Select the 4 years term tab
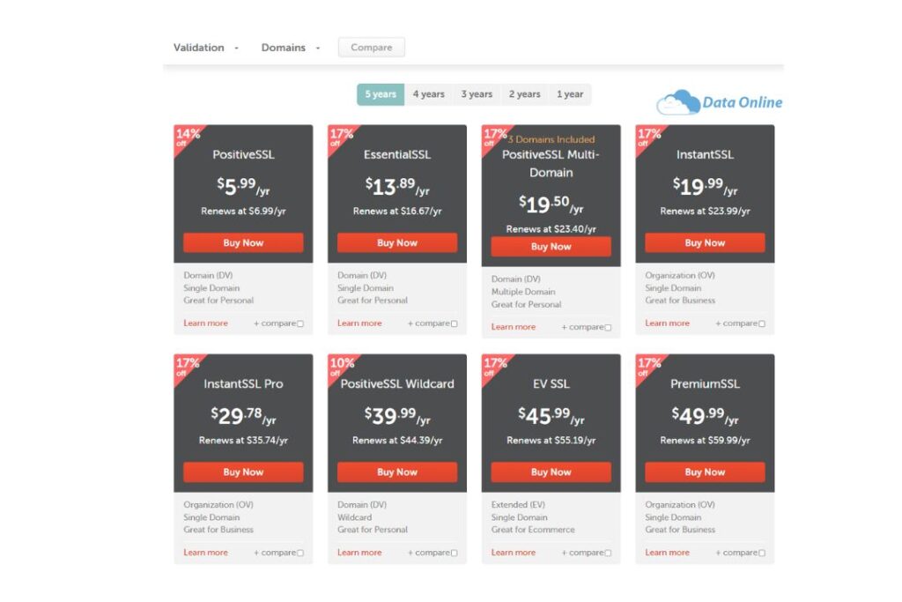 tap(429, 94)
